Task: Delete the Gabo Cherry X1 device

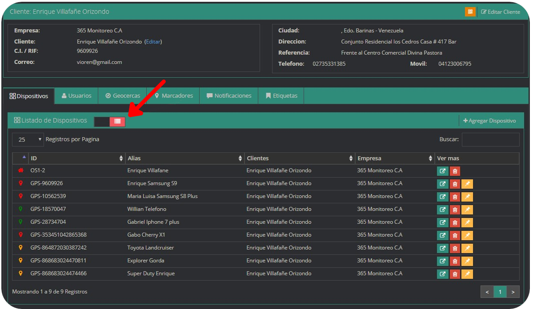Action: [x=455, y=236]
